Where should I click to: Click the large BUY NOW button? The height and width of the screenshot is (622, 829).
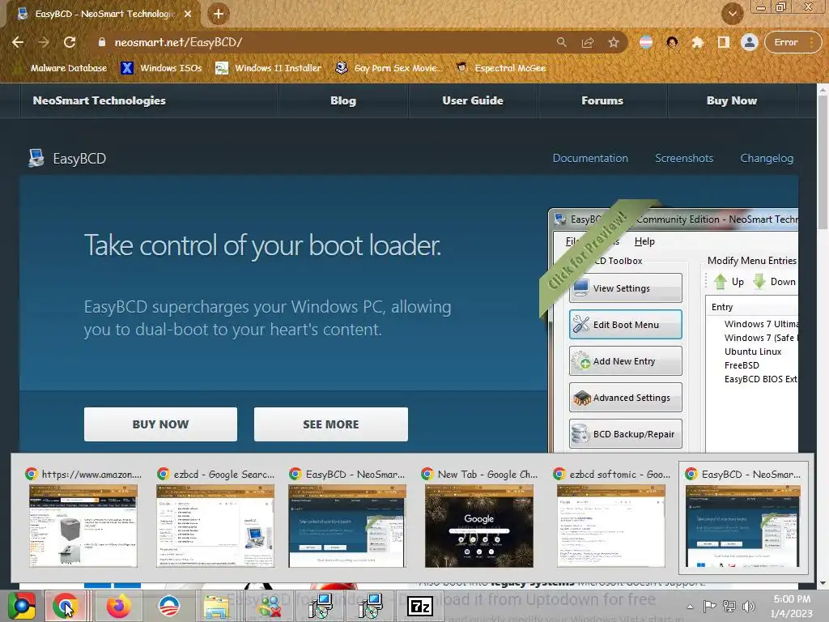(160, 424)
